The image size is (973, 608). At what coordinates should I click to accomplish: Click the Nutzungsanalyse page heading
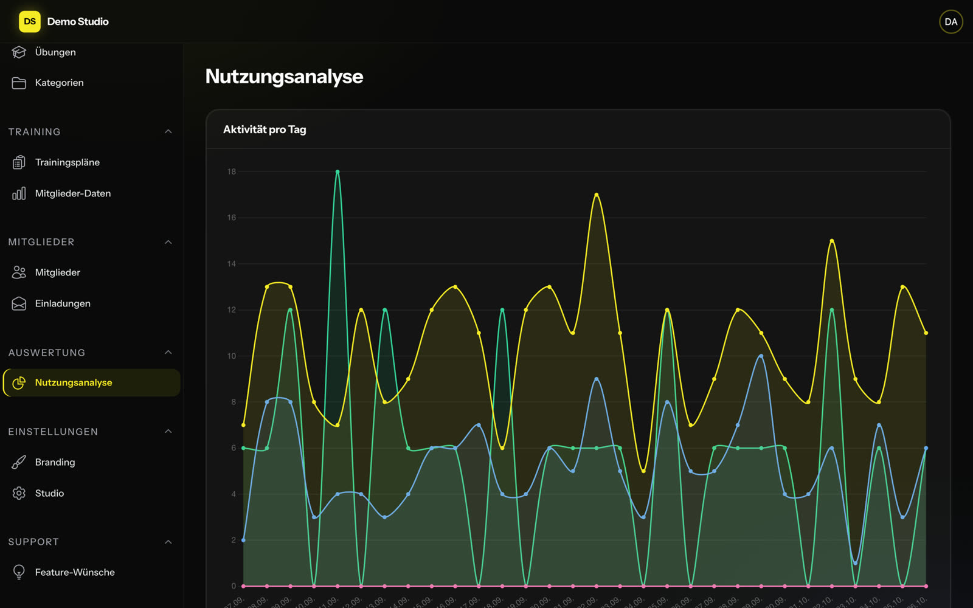click(x=284, y=77)
